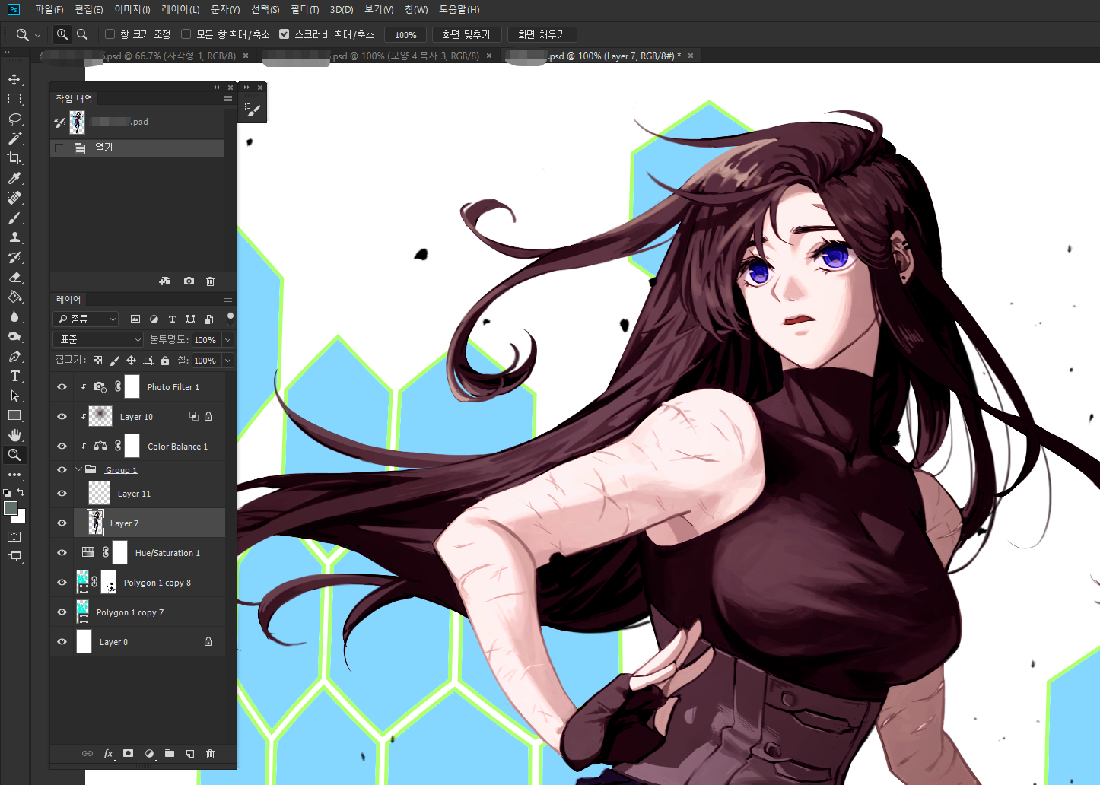
Task: Click the background color swatch
Action: pyautogui.click(x=21, y=518)
